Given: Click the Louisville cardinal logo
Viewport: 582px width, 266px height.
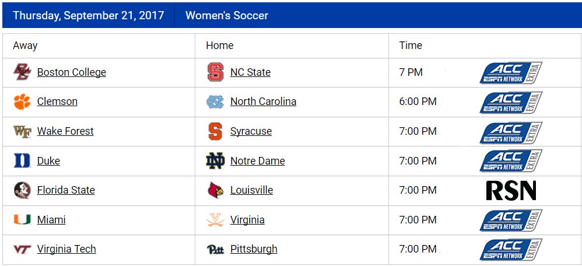Looking at the screenshot, I should coord(215,190).
